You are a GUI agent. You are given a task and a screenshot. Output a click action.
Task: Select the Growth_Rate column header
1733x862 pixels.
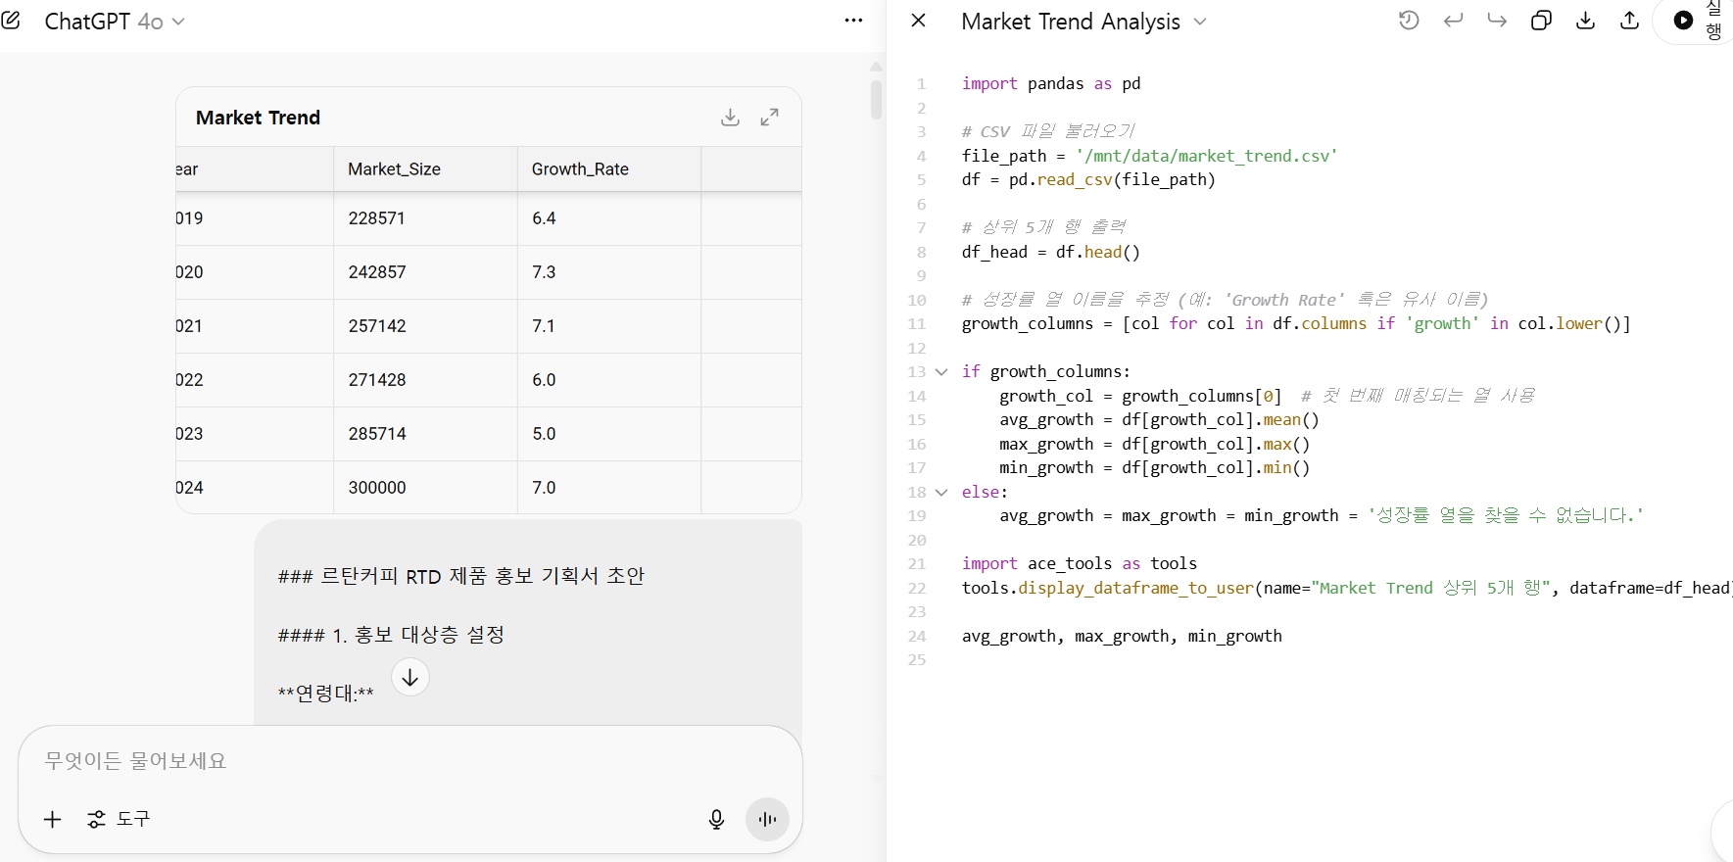609,169
